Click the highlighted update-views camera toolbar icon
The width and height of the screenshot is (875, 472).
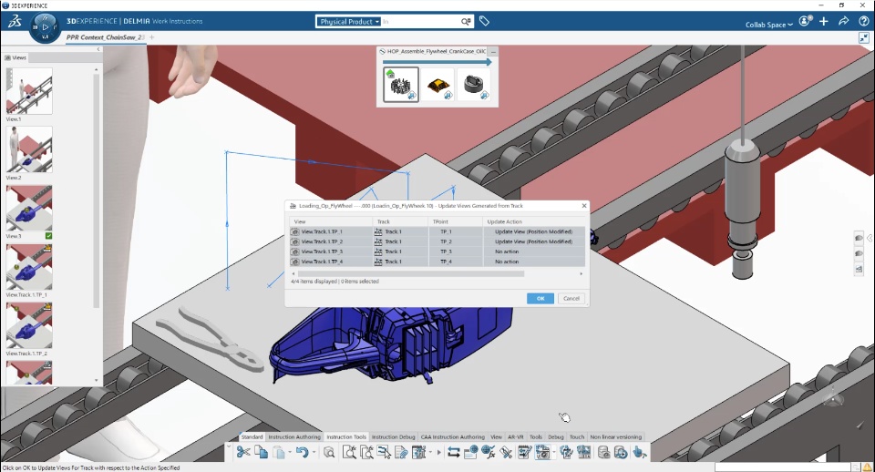pos(542,452)
